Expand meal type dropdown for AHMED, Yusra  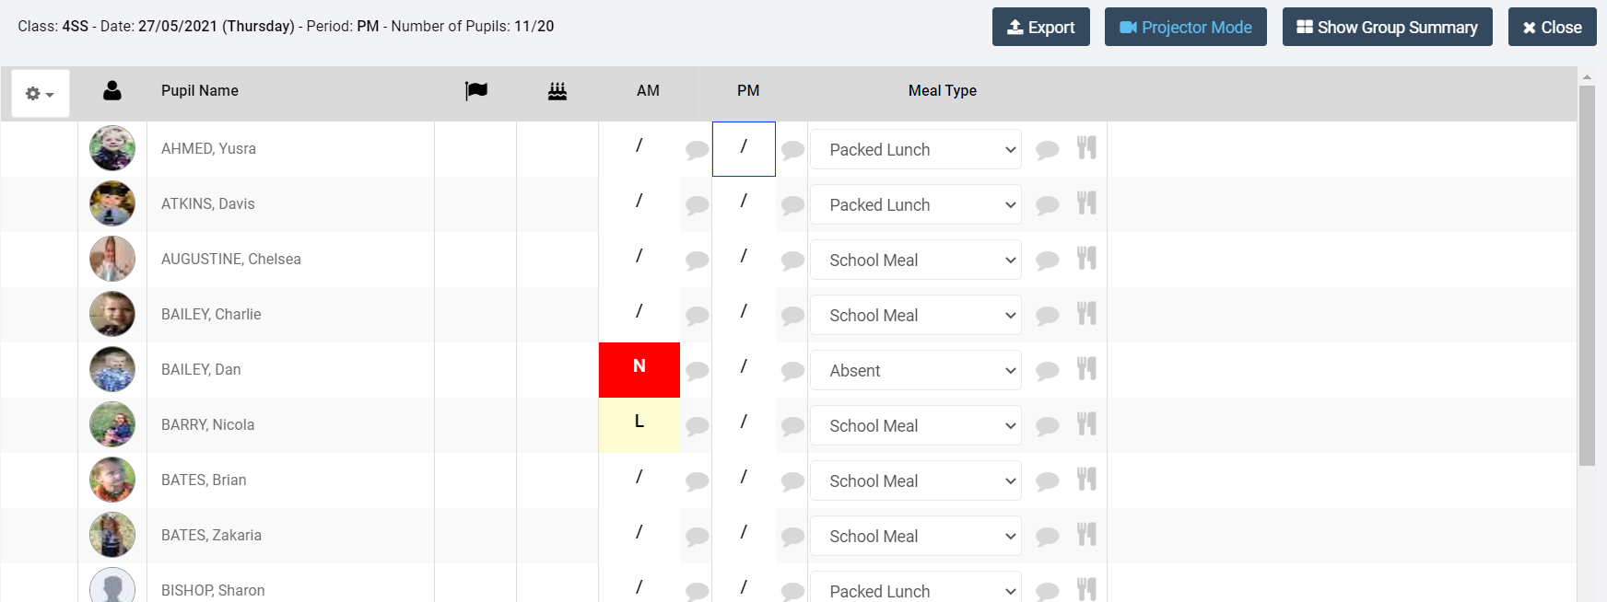tap(916, 150)
